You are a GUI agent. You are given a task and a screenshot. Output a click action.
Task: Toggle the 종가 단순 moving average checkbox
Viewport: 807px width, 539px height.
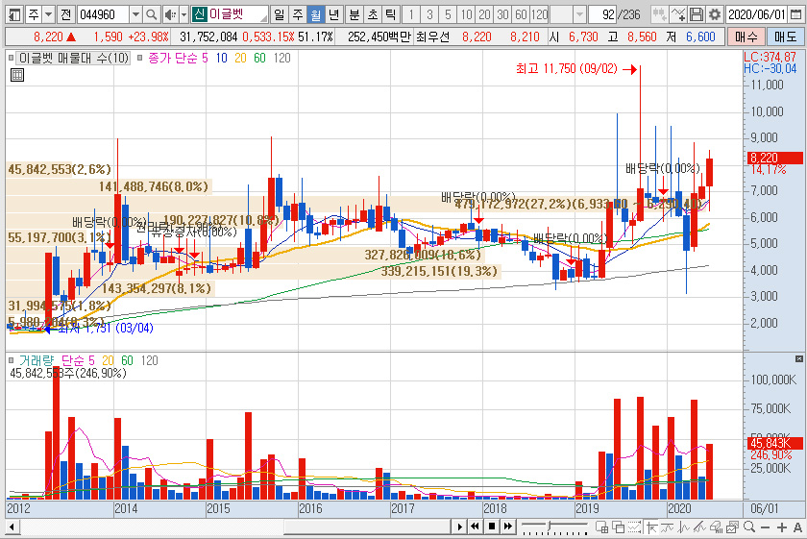click(x=140, y=59)
